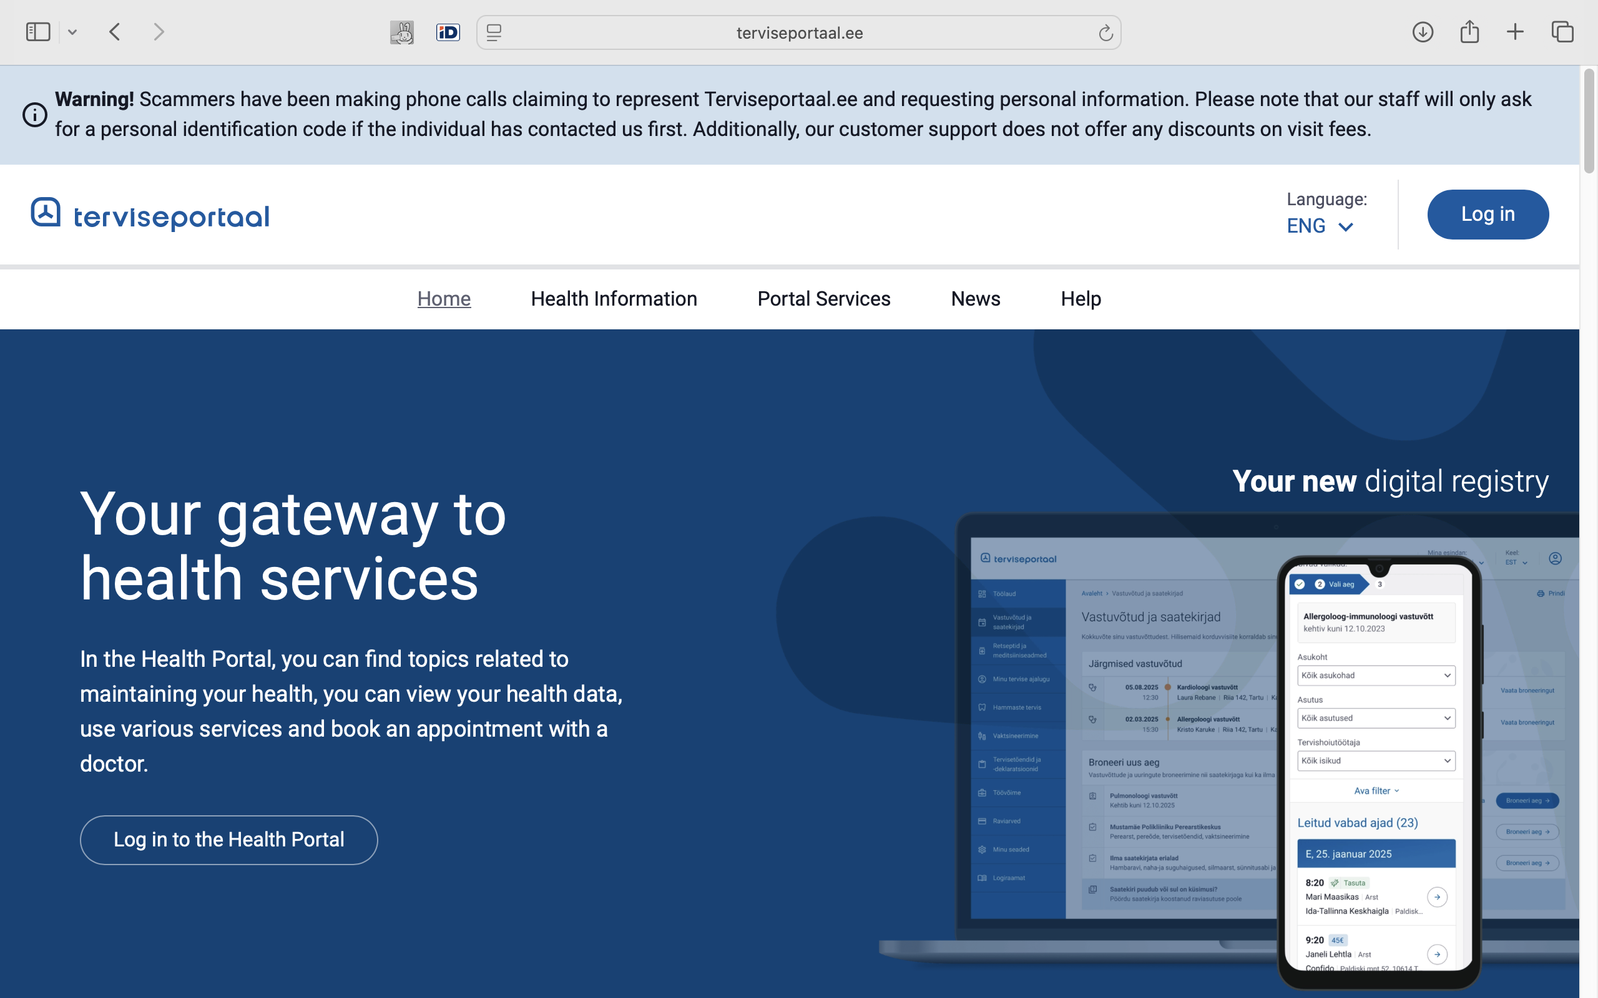The height and width of the screenshot is (998, 1598).
Task: Click the 'Your gateway to health services' heading
Action: click(293, 546)
